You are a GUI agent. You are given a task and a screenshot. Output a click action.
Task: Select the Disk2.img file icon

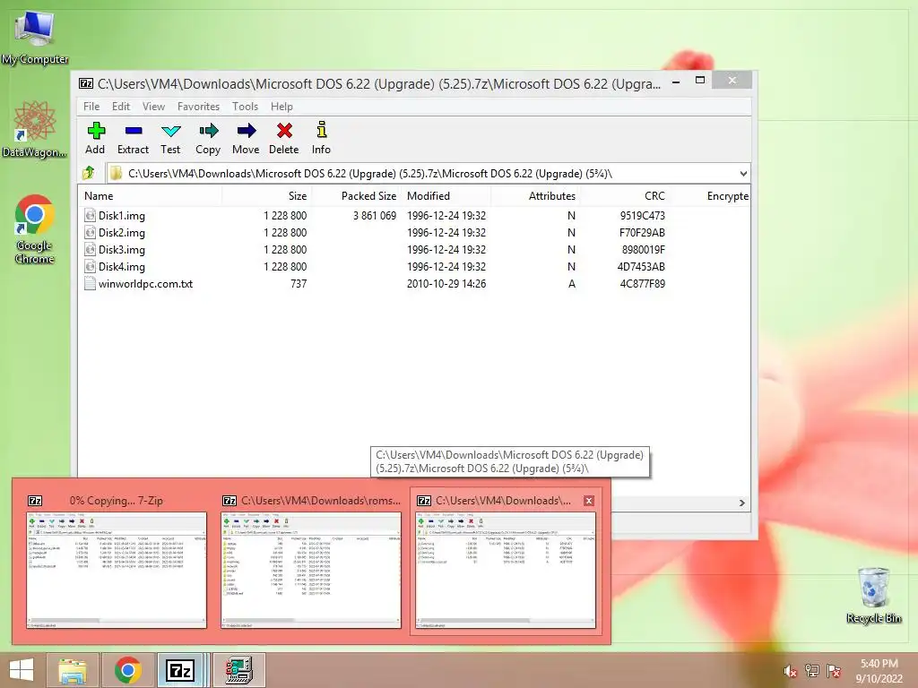(x=90, y=232)
